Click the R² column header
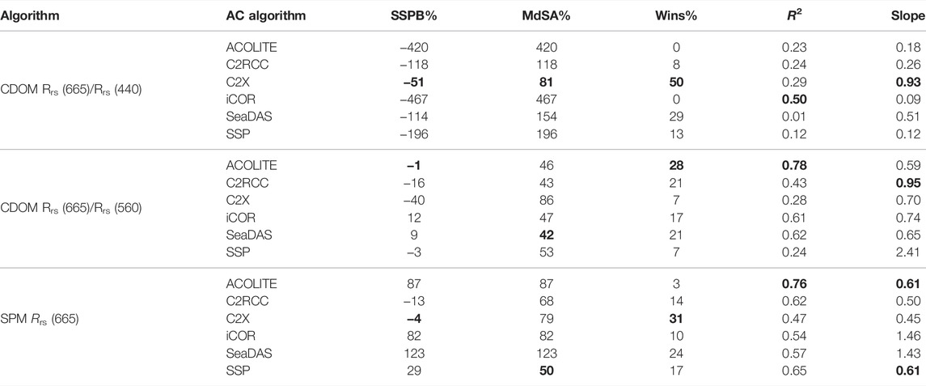This screenshot has height=386, width=926. point(801,16)
